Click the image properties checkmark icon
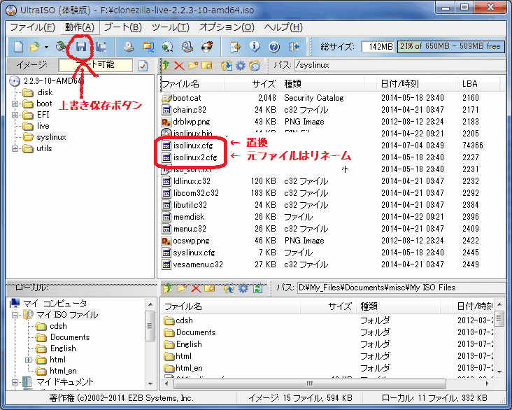512x410 pixels. pos(143,66)
